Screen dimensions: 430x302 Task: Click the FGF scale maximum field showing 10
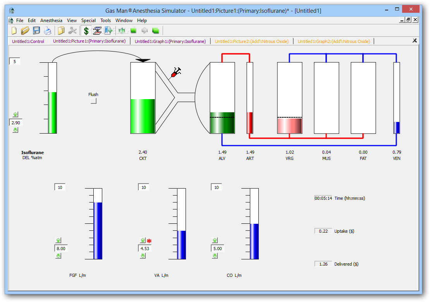[x=60, y=187]
